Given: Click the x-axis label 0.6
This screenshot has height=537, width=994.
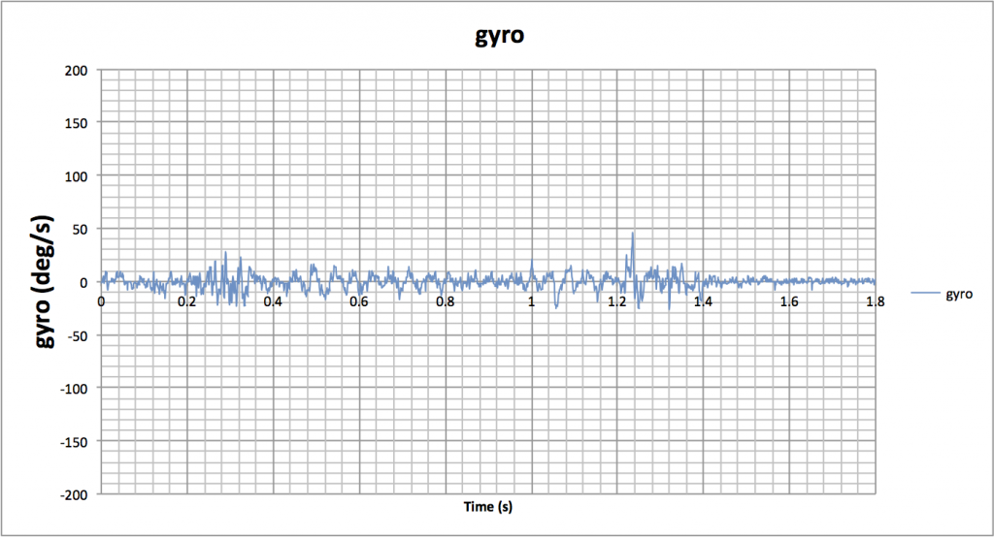Looking at the screenshot, I should [359, 302].
